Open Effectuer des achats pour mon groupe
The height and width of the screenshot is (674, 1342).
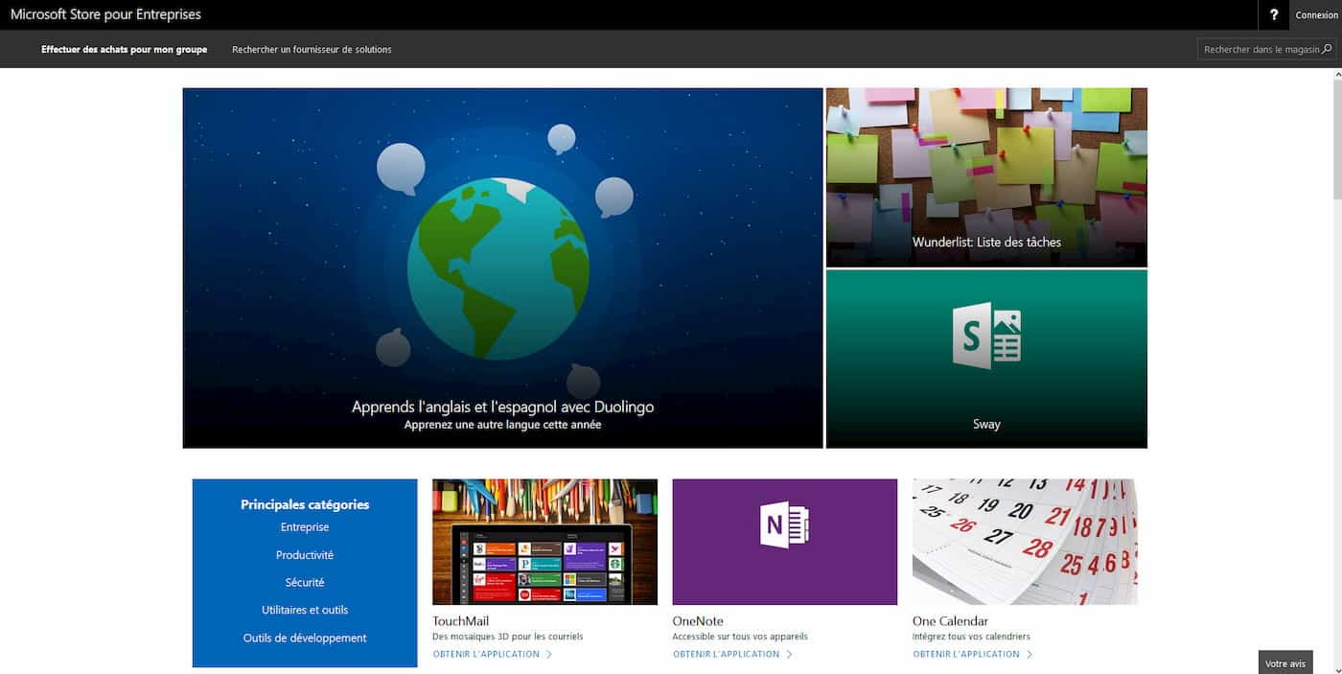124,49
